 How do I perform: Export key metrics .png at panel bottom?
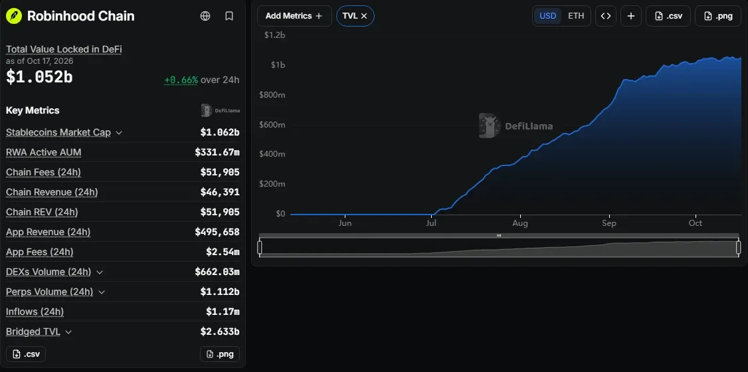coord(220,354)
